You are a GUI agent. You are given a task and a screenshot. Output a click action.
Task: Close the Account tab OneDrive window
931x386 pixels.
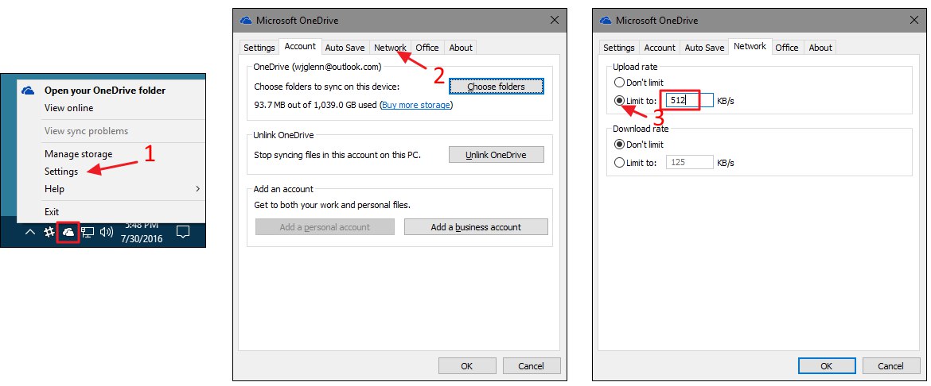pyautogui.click(x=555, y=20)
